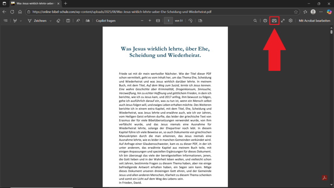Click the scrollbar down arrow
This screenshot has height=188, width=334.
[x=331, y=185]
